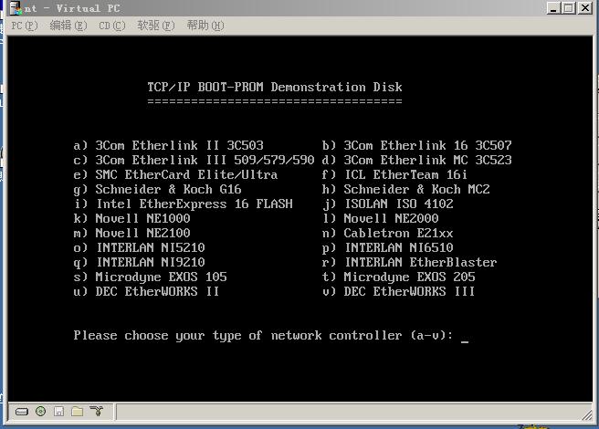The width and height of the screenshot is (599, 429).
Task: Click option l) Novell NE2000
Action: (380, 218)
